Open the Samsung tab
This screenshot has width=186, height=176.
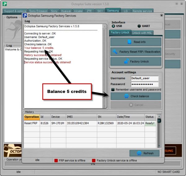(113, 11)
